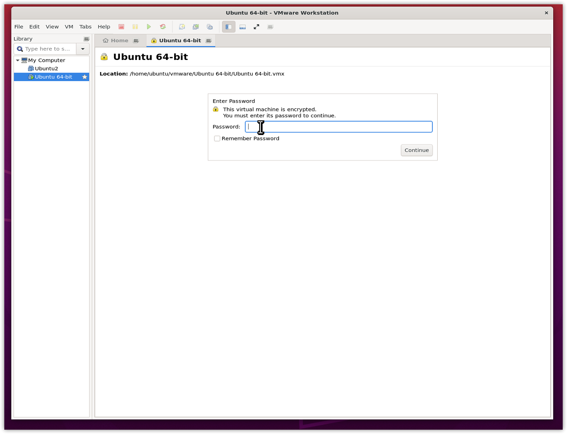Open the Snapshot Manager icon
This screenshot has height=434, width=567.
click(210, 27)
